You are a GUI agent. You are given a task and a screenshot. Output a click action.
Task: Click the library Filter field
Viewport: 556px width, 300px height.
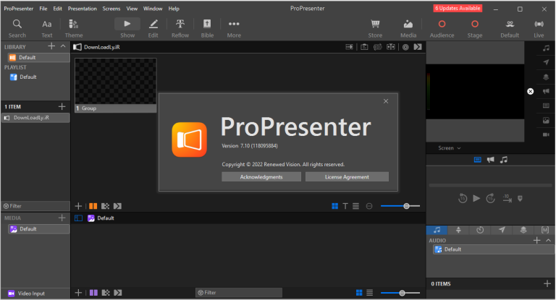[x=35, y=206]
